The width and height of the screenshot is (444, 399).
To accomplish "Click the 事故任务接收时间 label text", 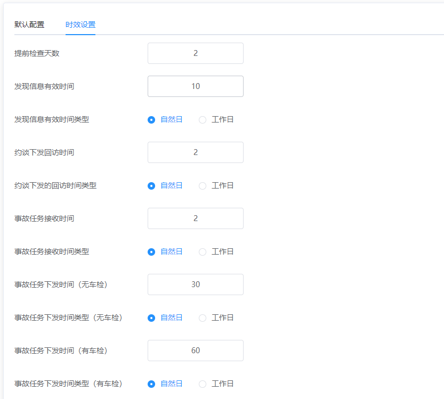I will (x=44, y=218).
